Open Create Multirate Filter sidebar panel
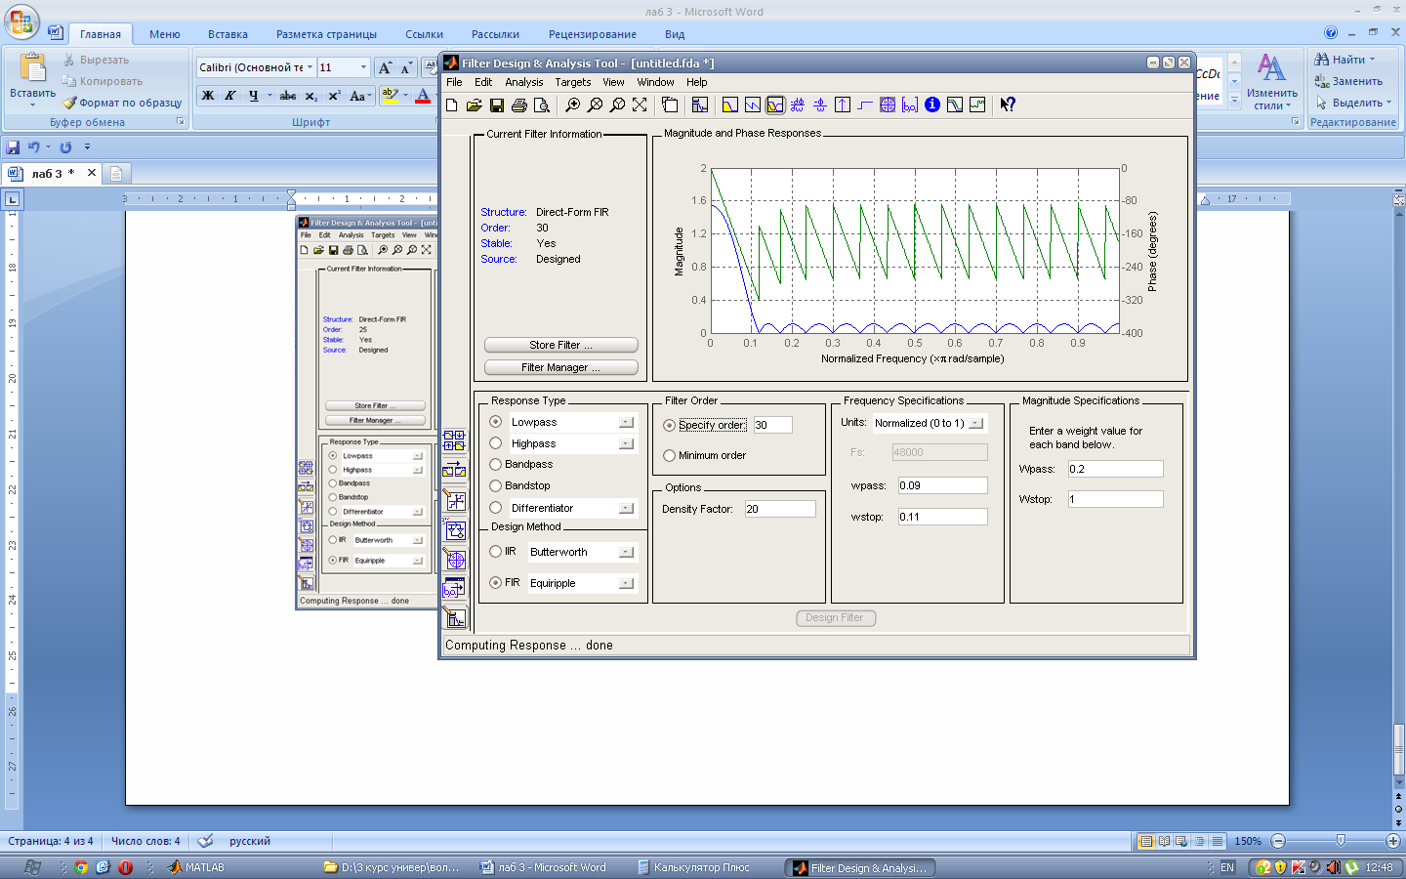The image size is (1406, 879). pos(455,440)
